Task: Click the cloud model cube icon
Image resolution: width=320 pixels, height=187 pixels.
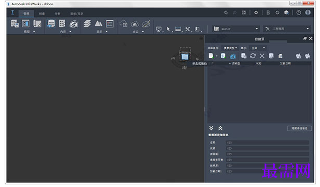Action: [286, 12]
